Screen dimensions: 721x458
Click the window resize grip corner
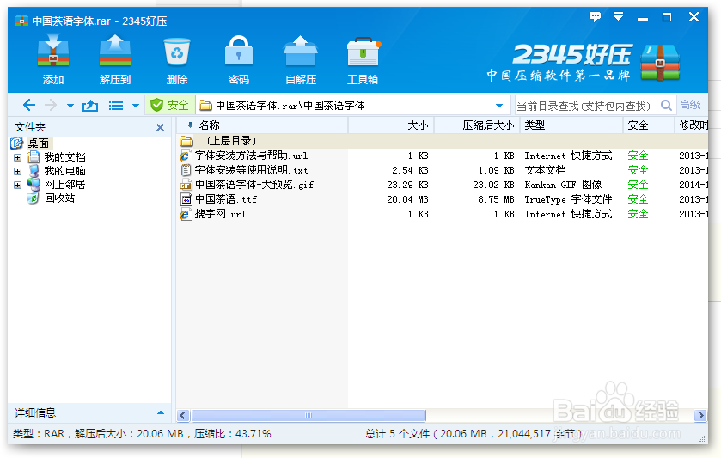(703, 438)
